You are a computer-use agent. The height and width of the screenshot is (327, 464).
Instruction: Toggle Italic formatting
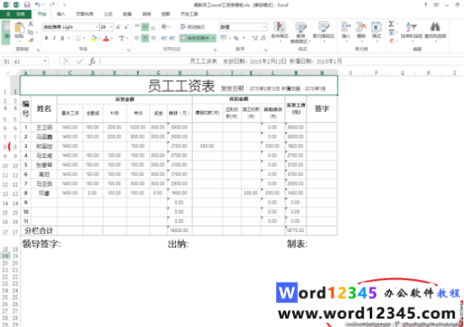click(54, 38)
